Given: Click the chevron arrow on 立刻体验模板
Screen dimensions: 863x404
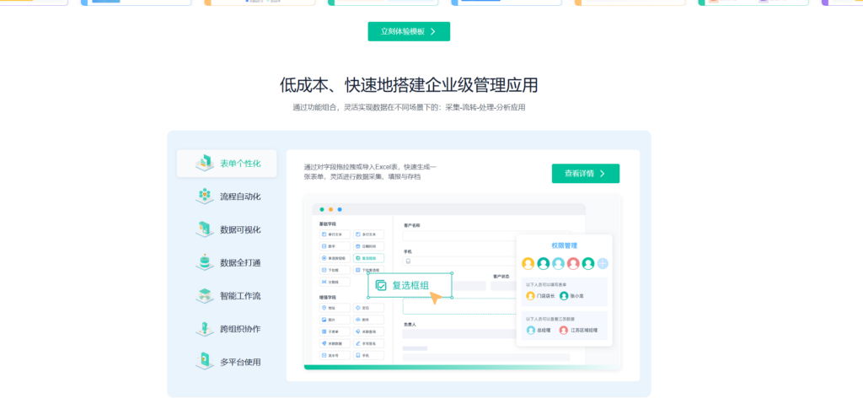Looking at the screenshot, I should (433, 31).
